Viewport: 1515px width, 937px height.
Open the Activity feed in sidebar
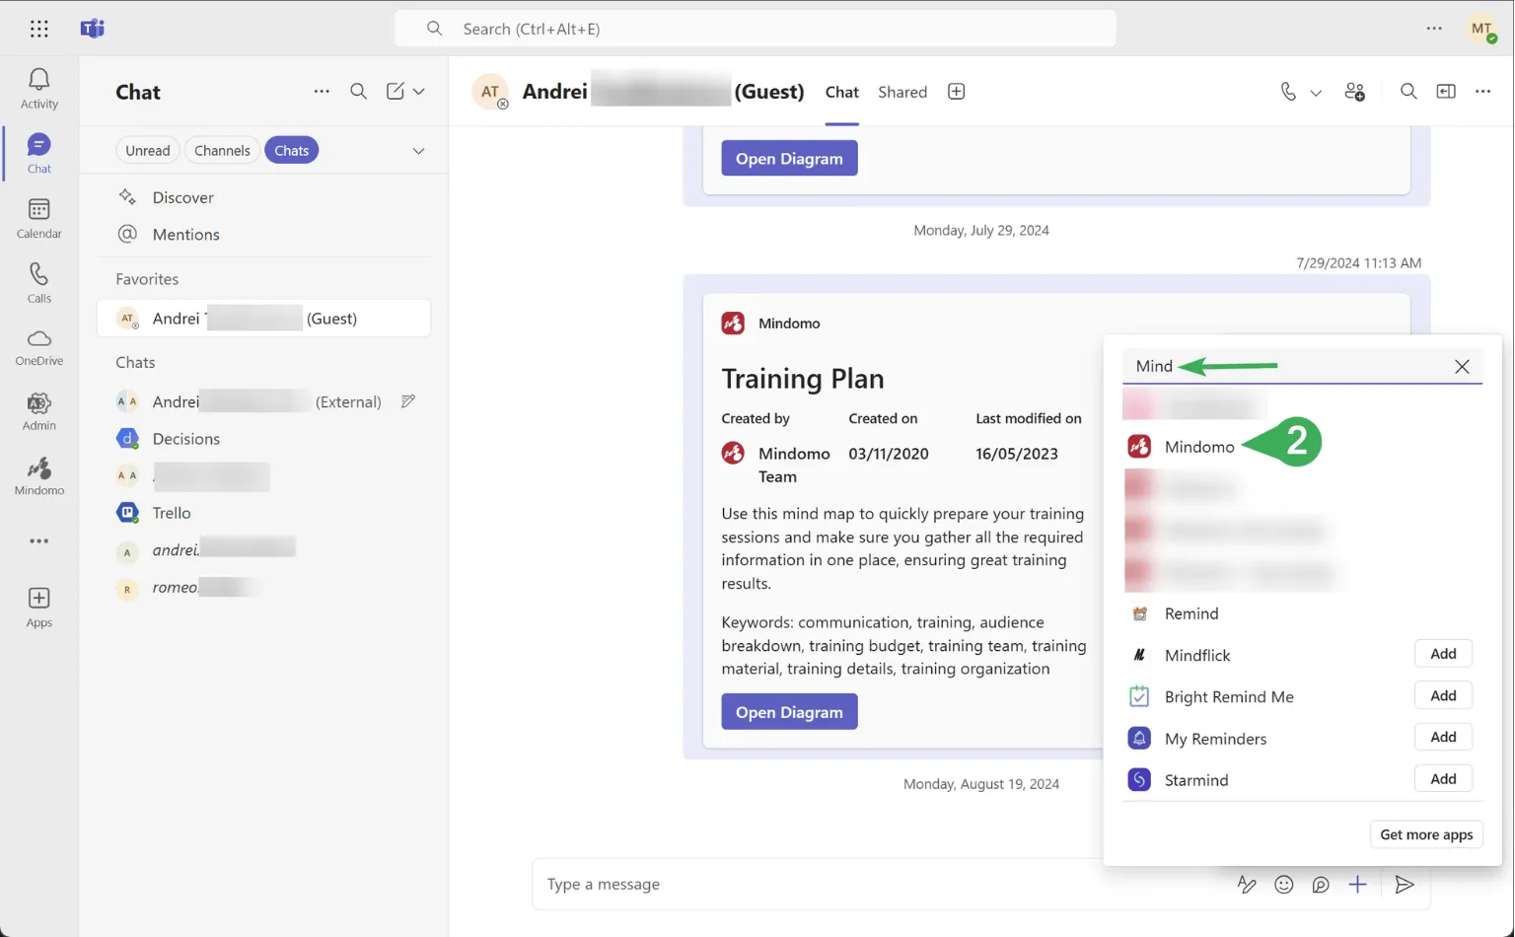(38, 88)
